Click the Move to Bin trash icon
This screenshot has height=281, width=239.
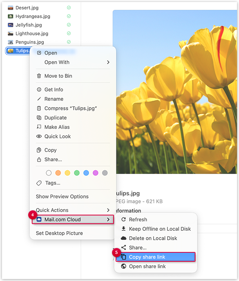39,76
